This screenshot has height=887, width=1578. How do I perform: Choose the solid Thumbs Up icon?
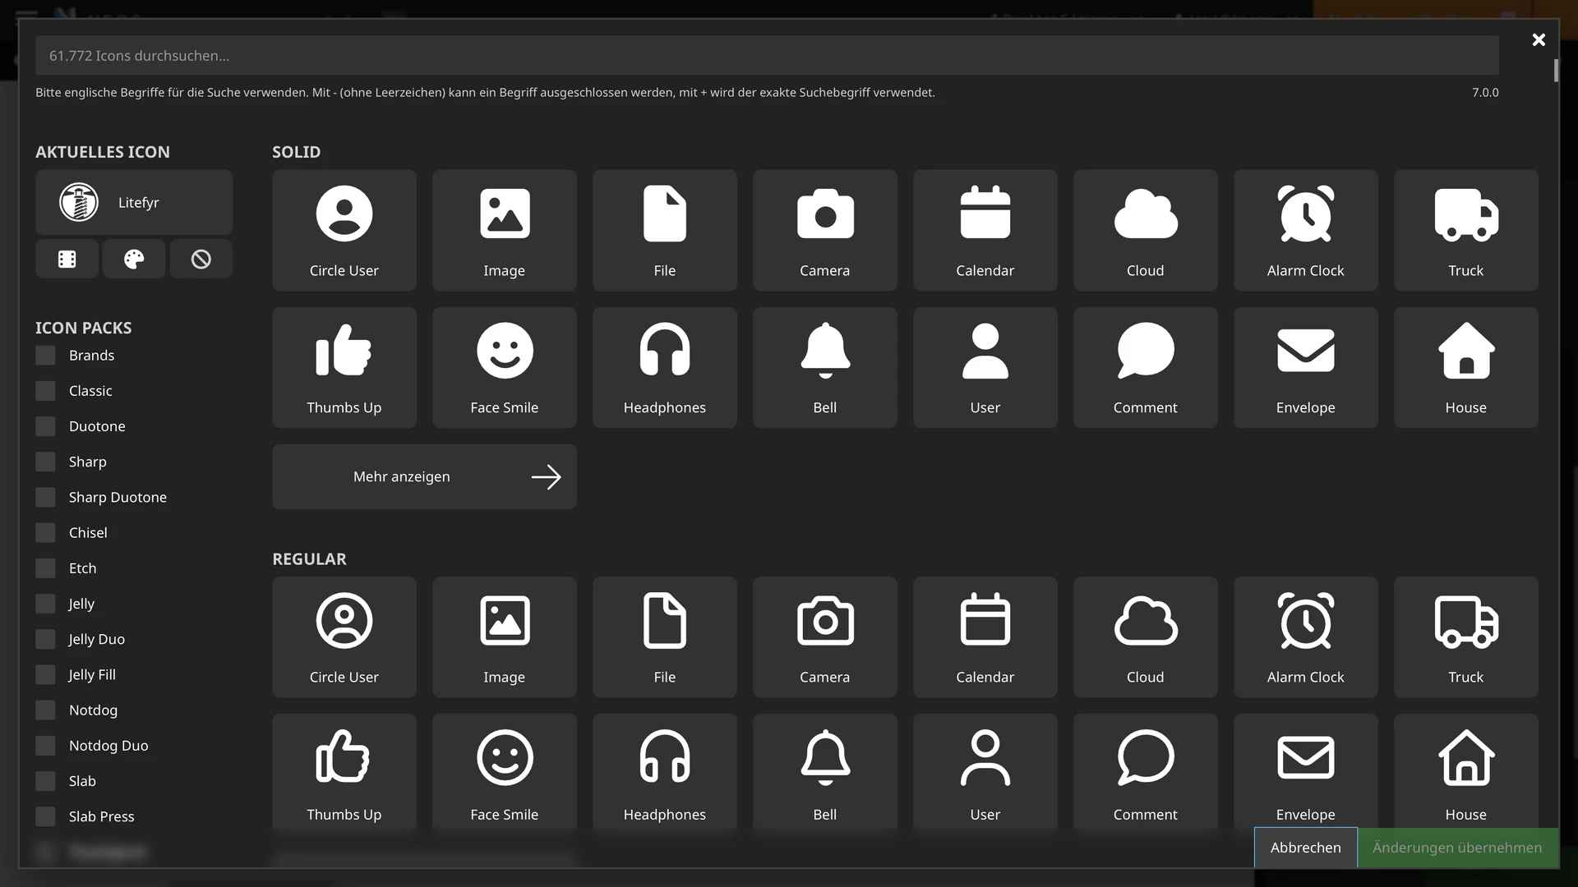point(344,367)
